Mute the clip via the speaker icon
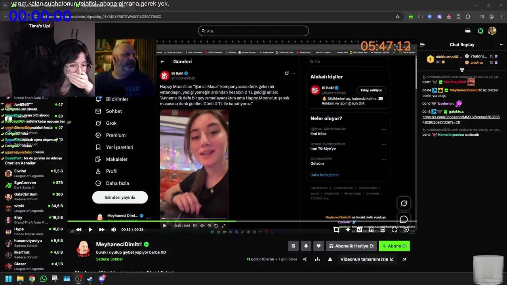 pyautogui.click(x=114, y=230)
